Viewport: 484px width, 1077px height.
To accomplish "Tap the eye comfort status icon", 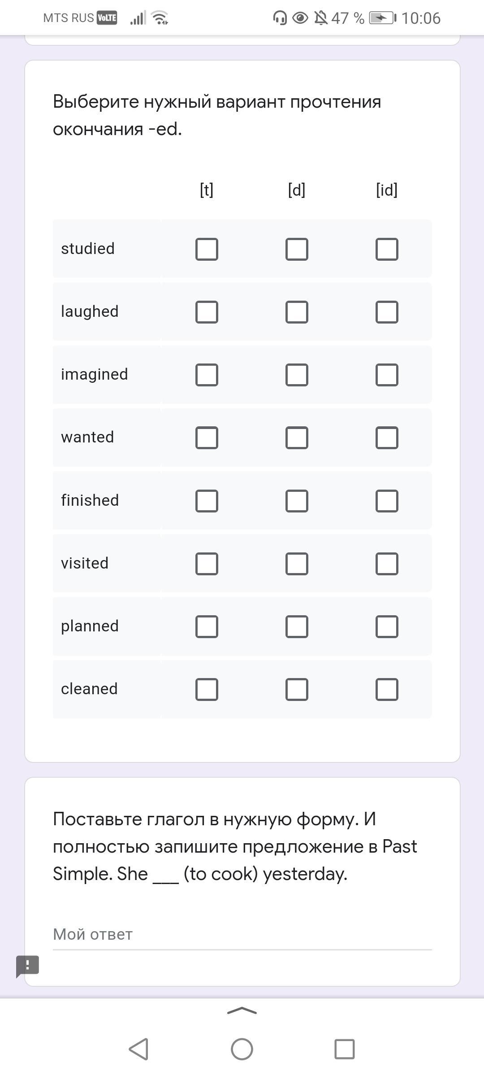I will [300, 18].
